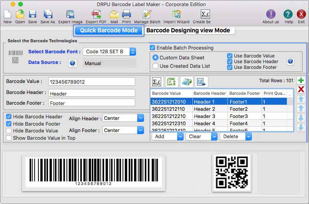Choose the Save As icon

(48, 14)
